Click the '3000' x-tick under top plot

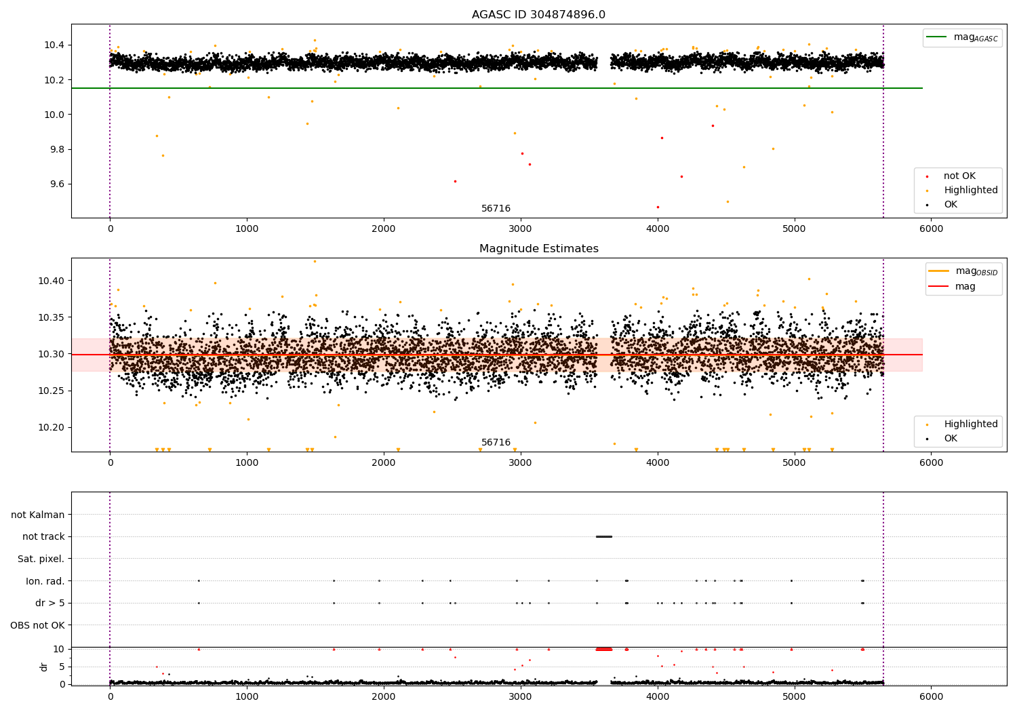[521, 229]
